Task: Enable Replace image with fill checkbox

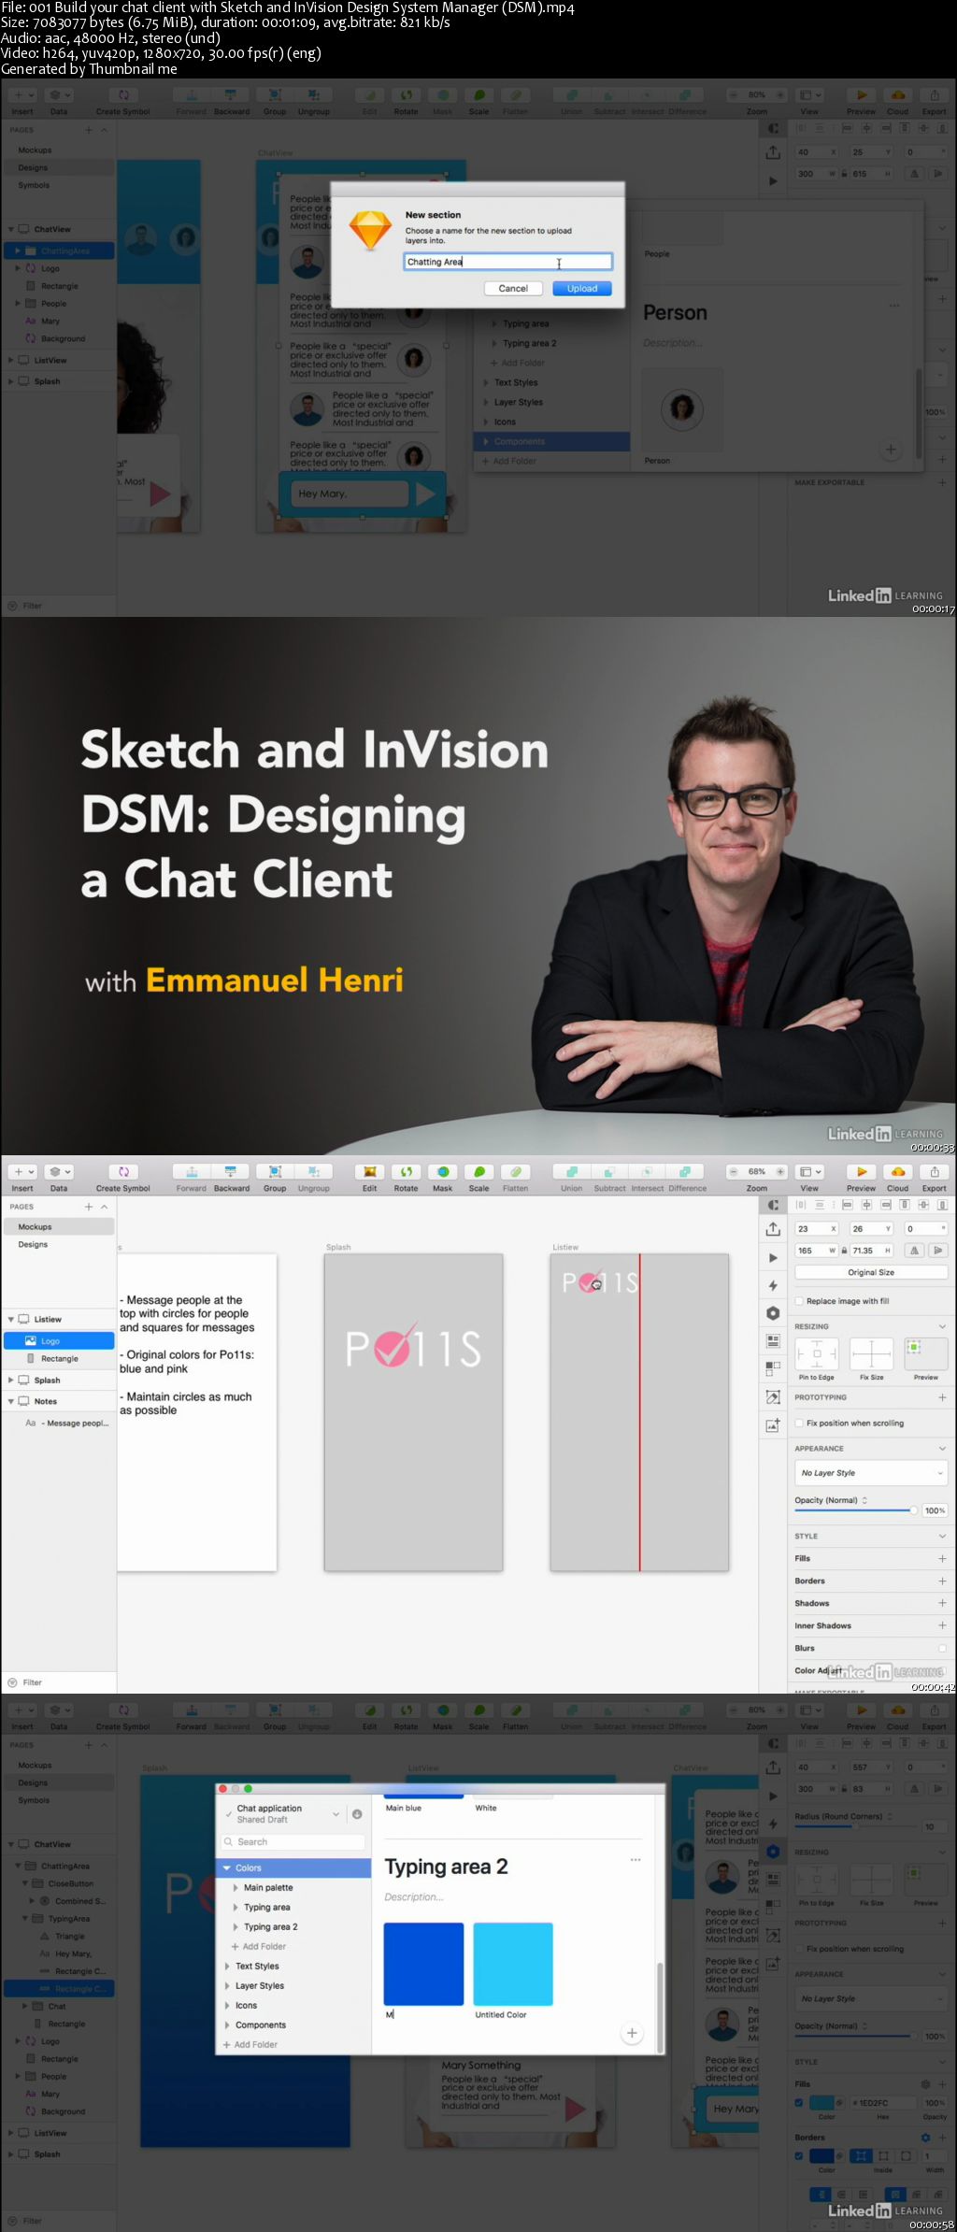Action: click(799, 1301)
